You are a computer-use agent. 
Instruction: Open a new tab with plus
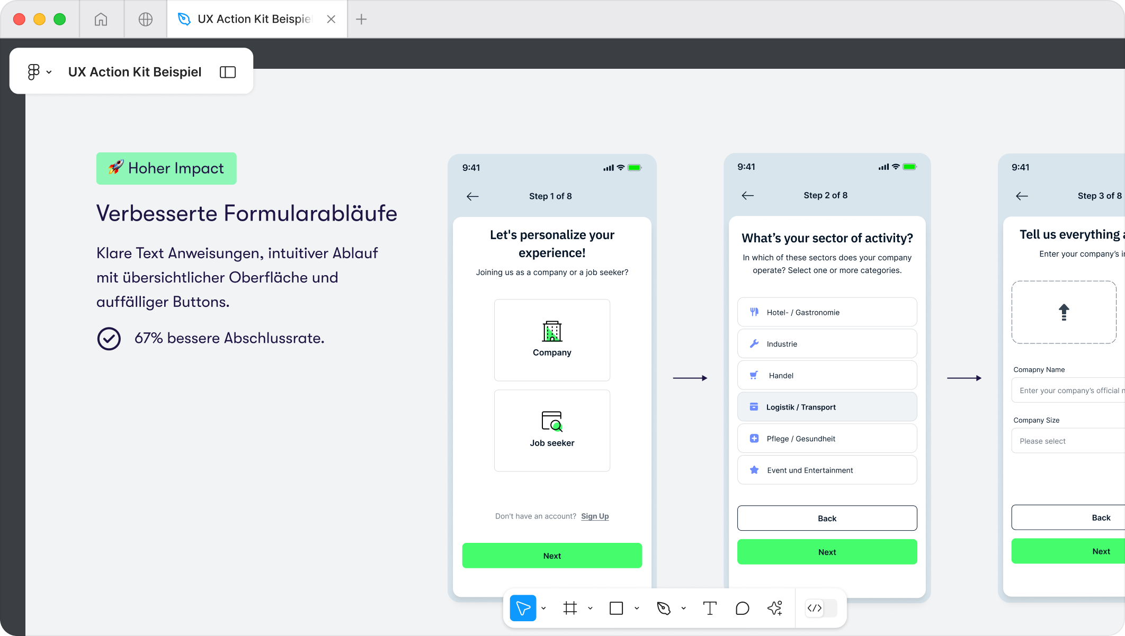pos(361,19)
